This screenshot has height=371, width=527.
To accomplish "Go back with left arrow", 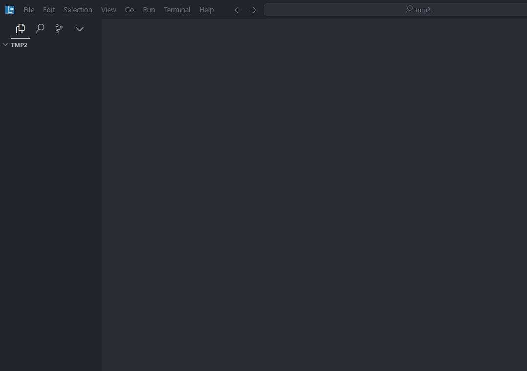I will tap(238, 10).
